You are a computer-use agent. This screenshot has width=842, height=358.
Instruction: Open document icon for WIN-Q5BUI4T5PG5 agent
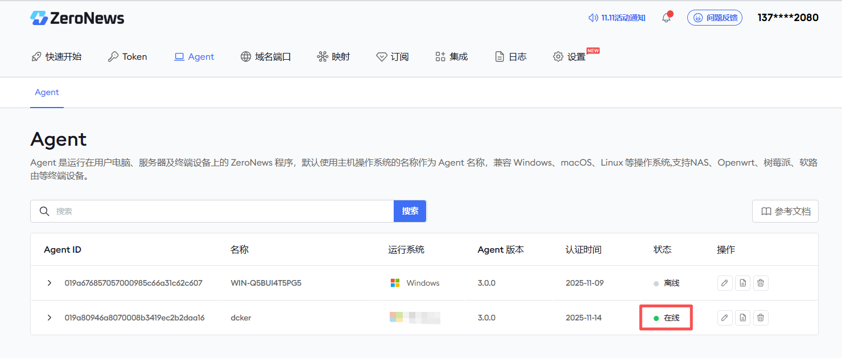tap(742, 283)
